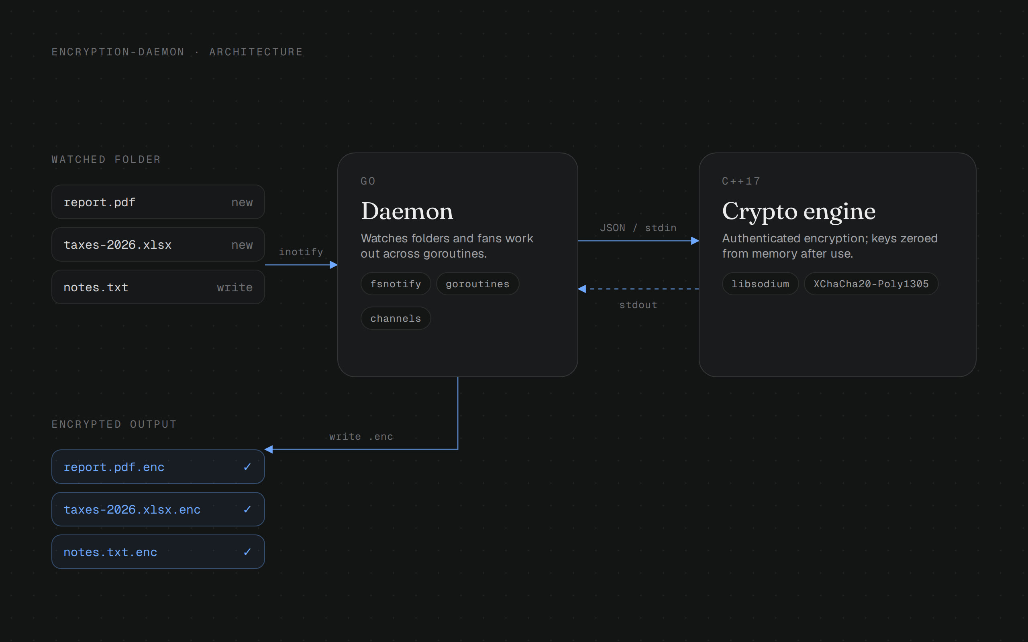Click the channels tag chip

pos(396,318)
